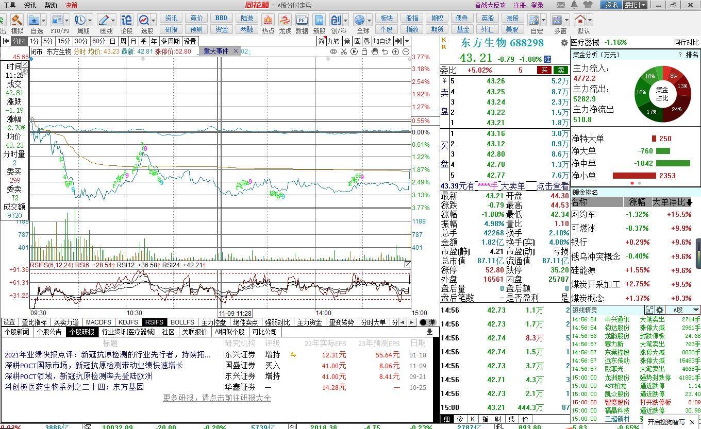Switch to the 5分 period tab
This screenshot has width=701, height=429.
pyautogui.click(x=48, y=41)
